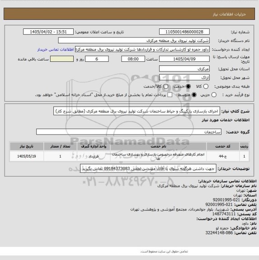Click the service name cell about بازسازی و بهسازی
The image size is (259, 260).
pyautogui.click(x=158, y=156)
